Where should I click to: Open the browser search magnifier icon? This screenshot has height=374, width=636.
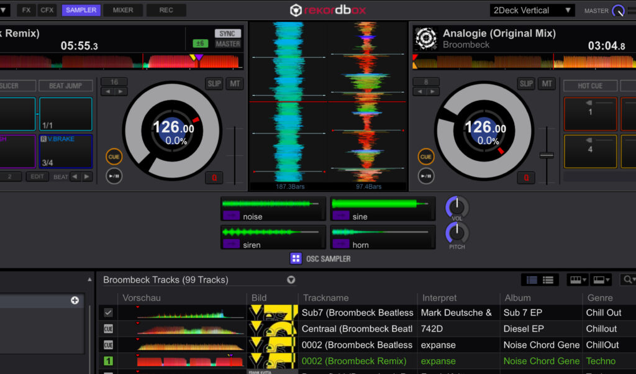(628, 280)
